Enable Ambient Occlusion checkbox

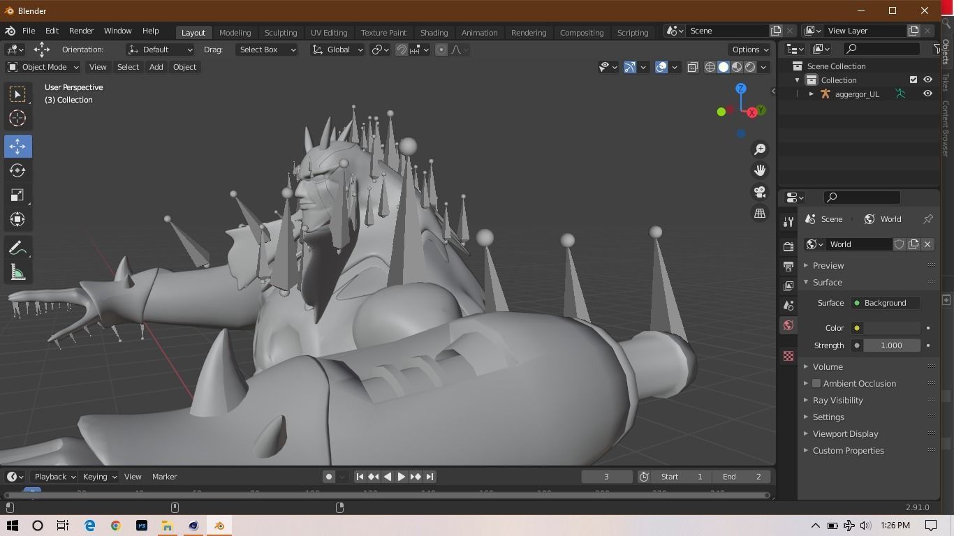click(x=816, y=383)
